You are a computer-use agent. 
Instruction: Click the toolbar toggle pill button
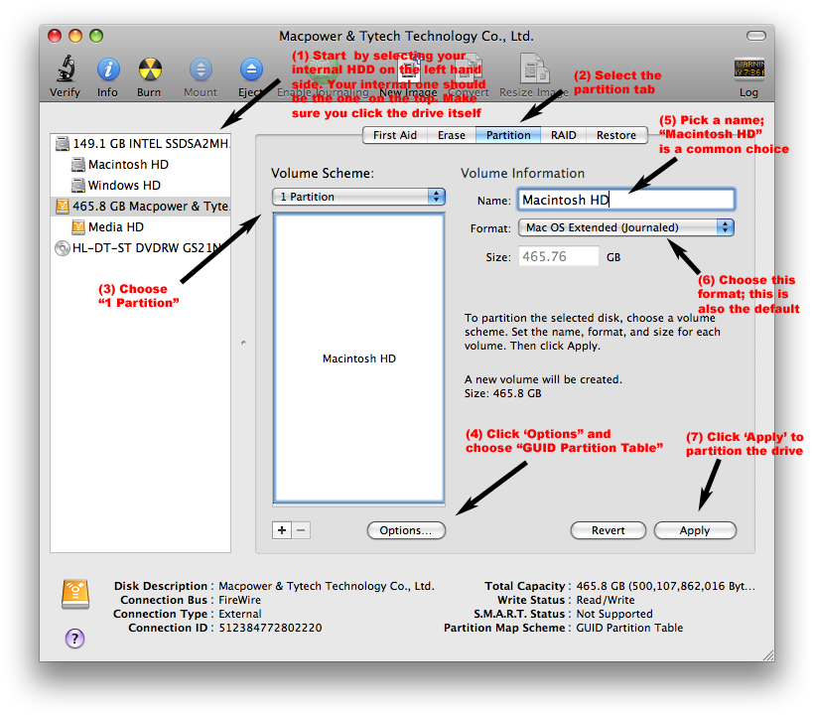[x=755, y=36]
